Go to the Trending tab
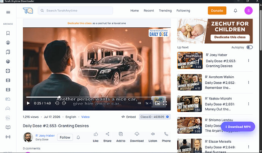262x153 pixels. 165,11
